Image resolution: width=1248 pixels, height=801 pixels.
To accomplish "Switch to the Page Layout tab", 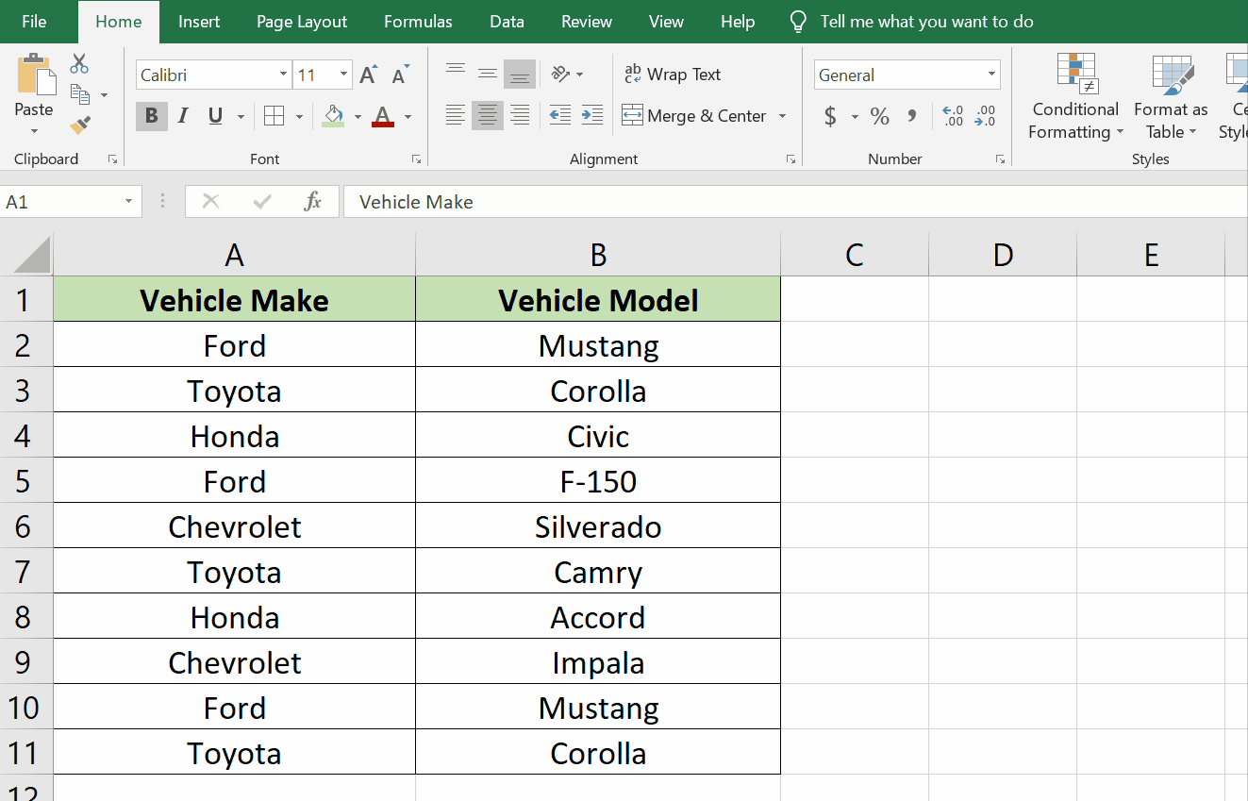I will coord(302,22).
